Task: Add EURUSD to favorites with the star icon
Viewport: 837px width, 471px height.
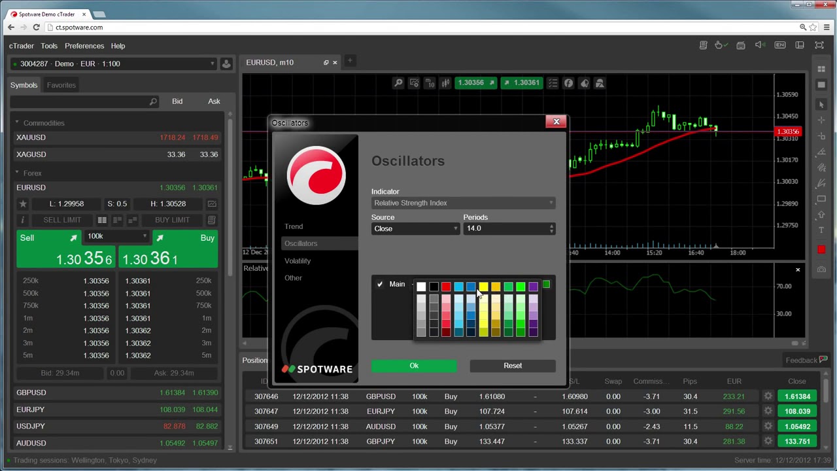Action: [x=23, y=203]
